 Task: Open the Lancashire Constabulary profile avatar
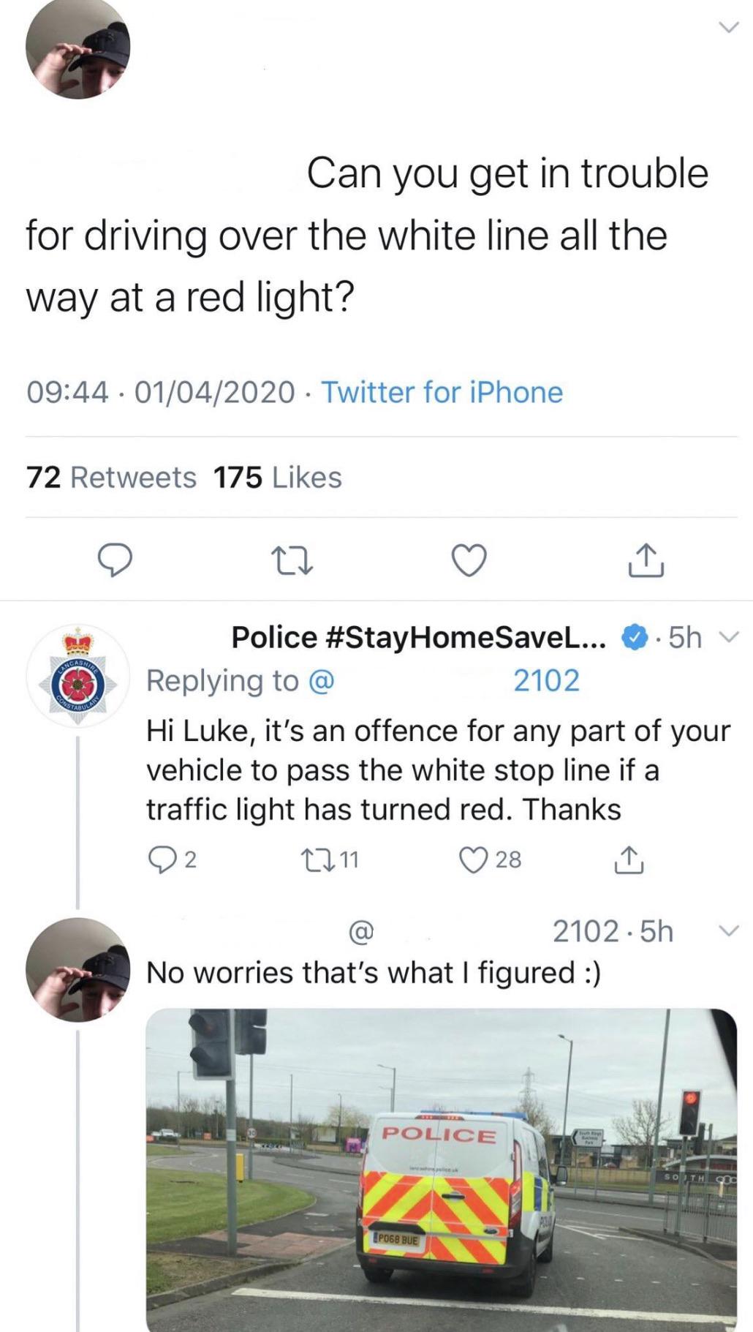(77, 676)
